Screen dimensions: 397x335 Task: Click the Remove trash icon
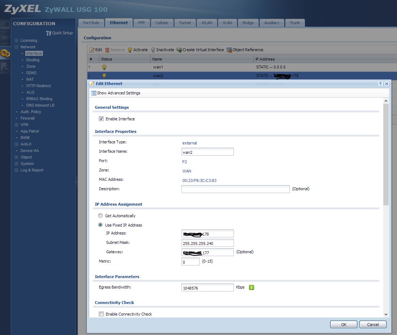pyautogui.click(x=107, y=50)
